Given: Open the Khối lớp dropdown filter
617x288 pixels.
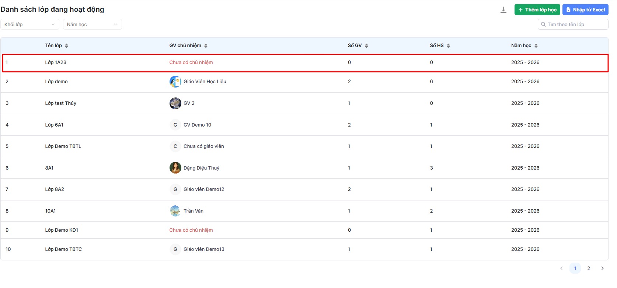Looking at the screenshot, I should pyautogui.click(x=29, y=25).
